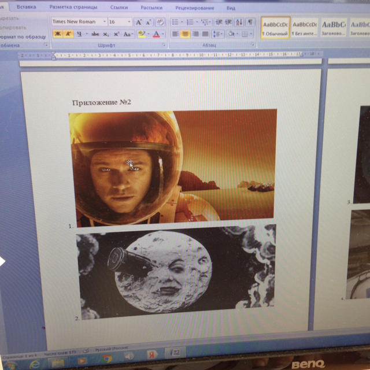Open Google Chrome from the taskbar
Viewport: 370px width, 370px height.
tap(107, 358)
